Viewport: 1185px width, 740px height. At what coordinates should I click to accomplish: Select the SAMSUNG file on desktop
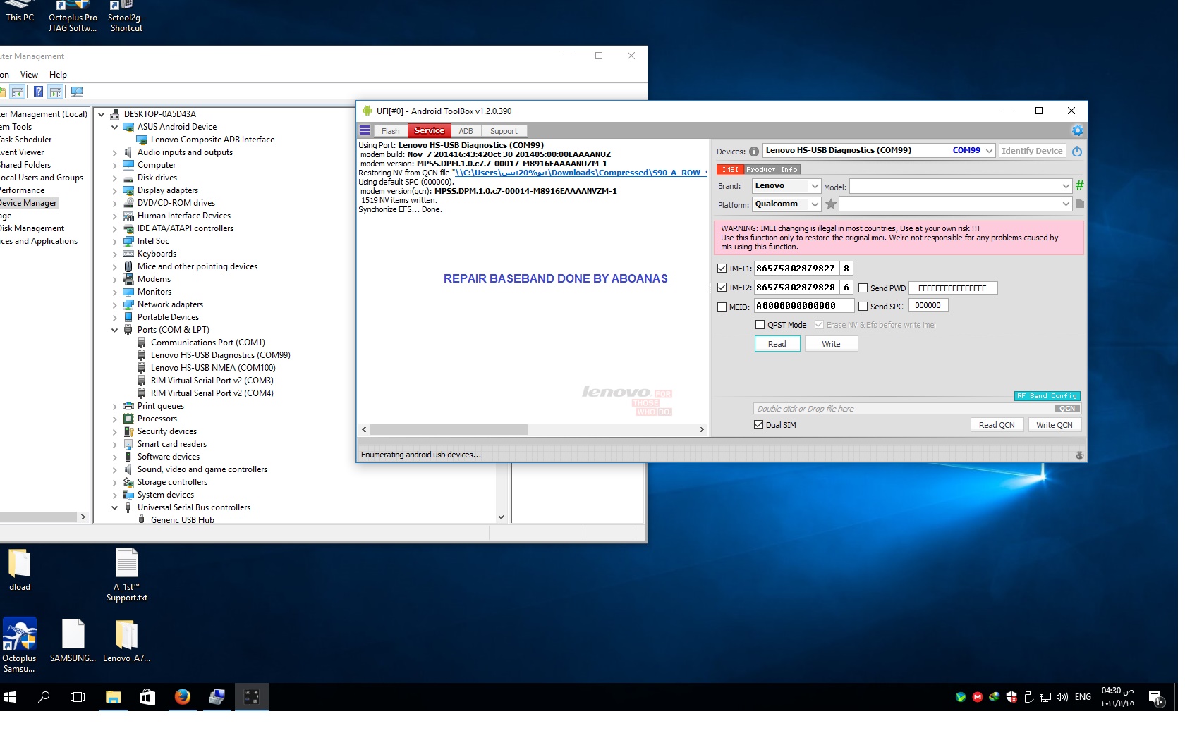pyautogui.click(x=73, y=640)
